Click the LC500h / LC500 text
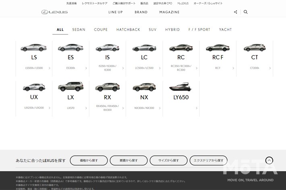The height and width of the screenshot is (190, 286). pos(144,68)
